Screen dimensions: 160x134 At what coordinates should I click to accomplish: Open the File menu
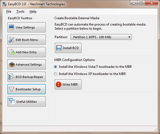tap(9, 12)
